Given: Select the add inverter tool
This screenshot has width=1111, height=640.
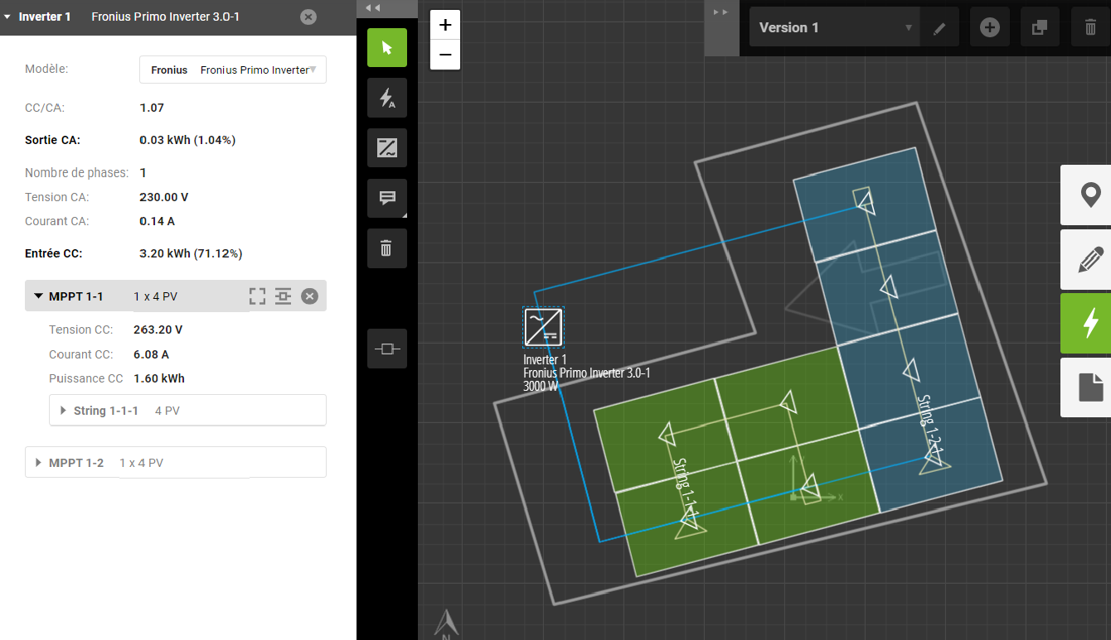Looking at the screenshot, I should click(x=387, y=148).
